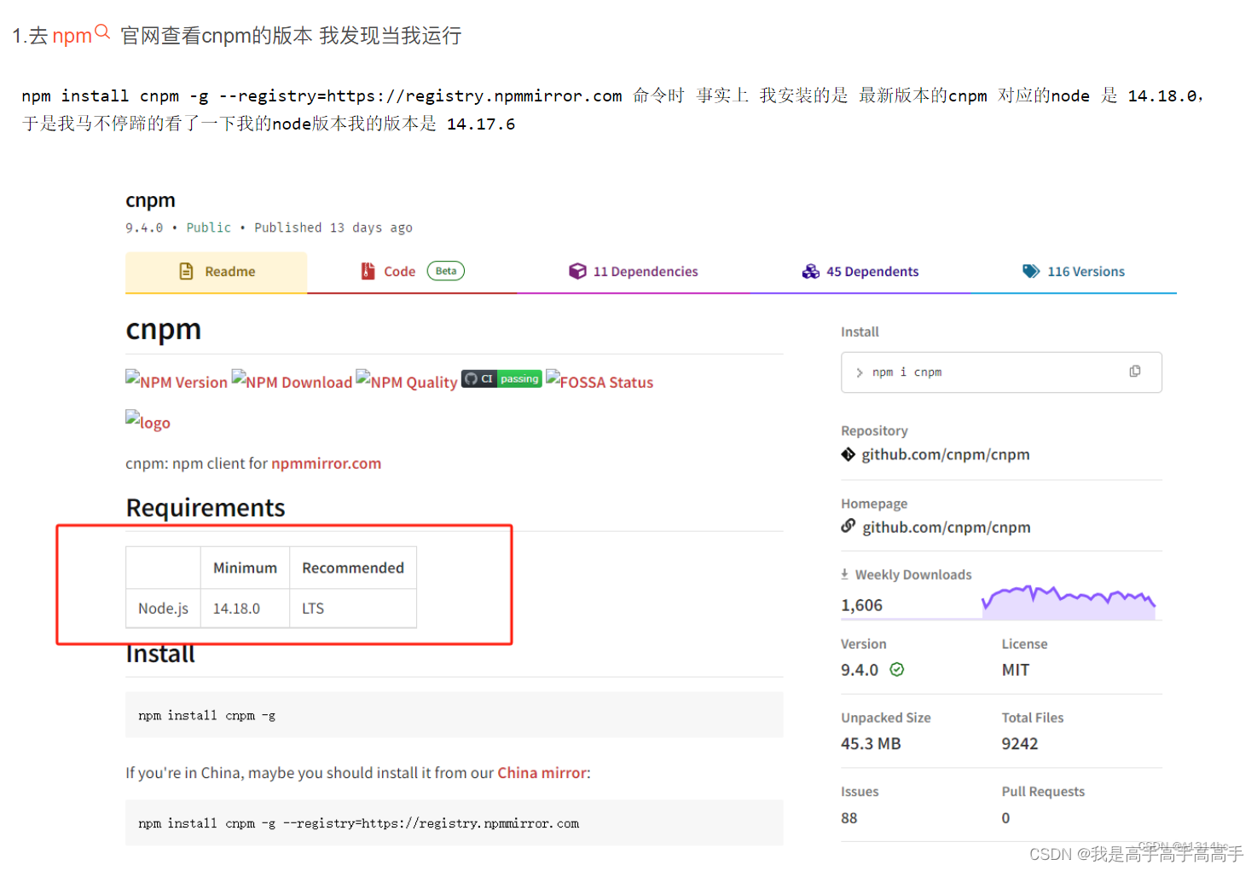Click the broken logo image placeholder
The image size is (1257, 871).
pos(147,421)
